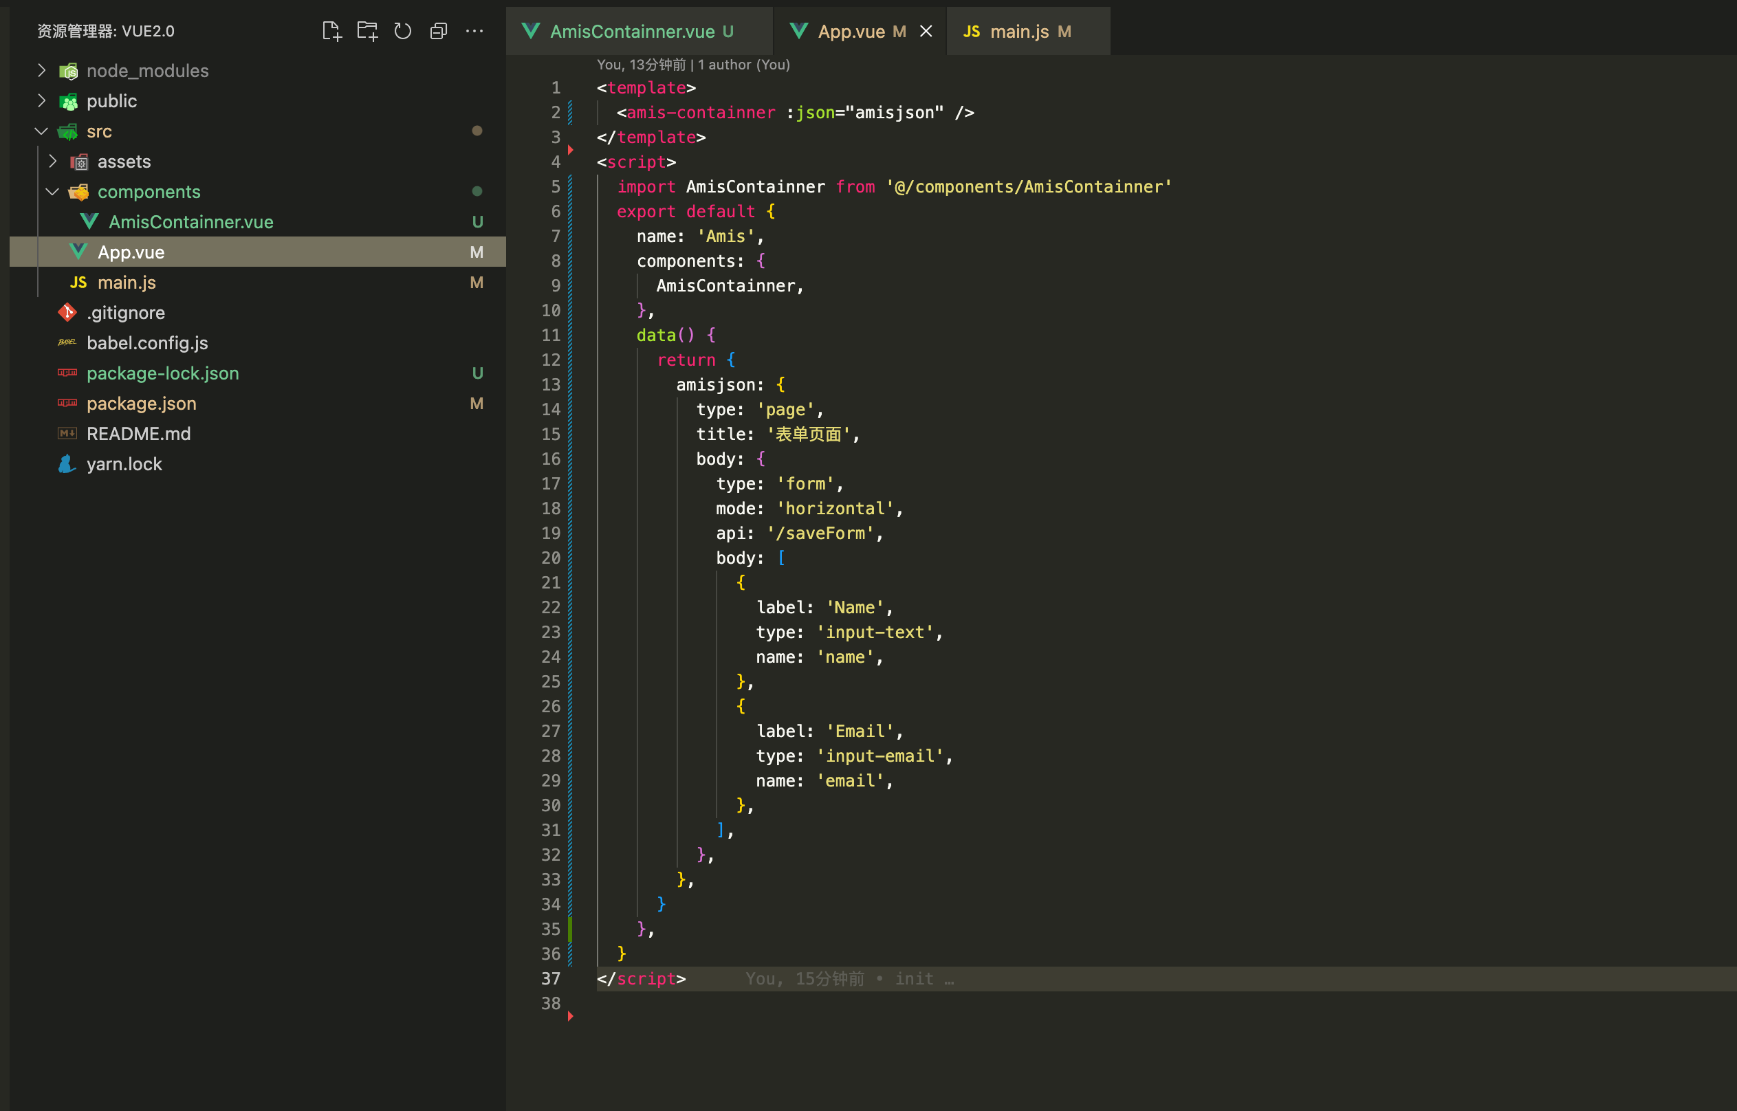1737x1111 pixels.
Task: Open the explorer more actions menu
Action: (474, 31)
